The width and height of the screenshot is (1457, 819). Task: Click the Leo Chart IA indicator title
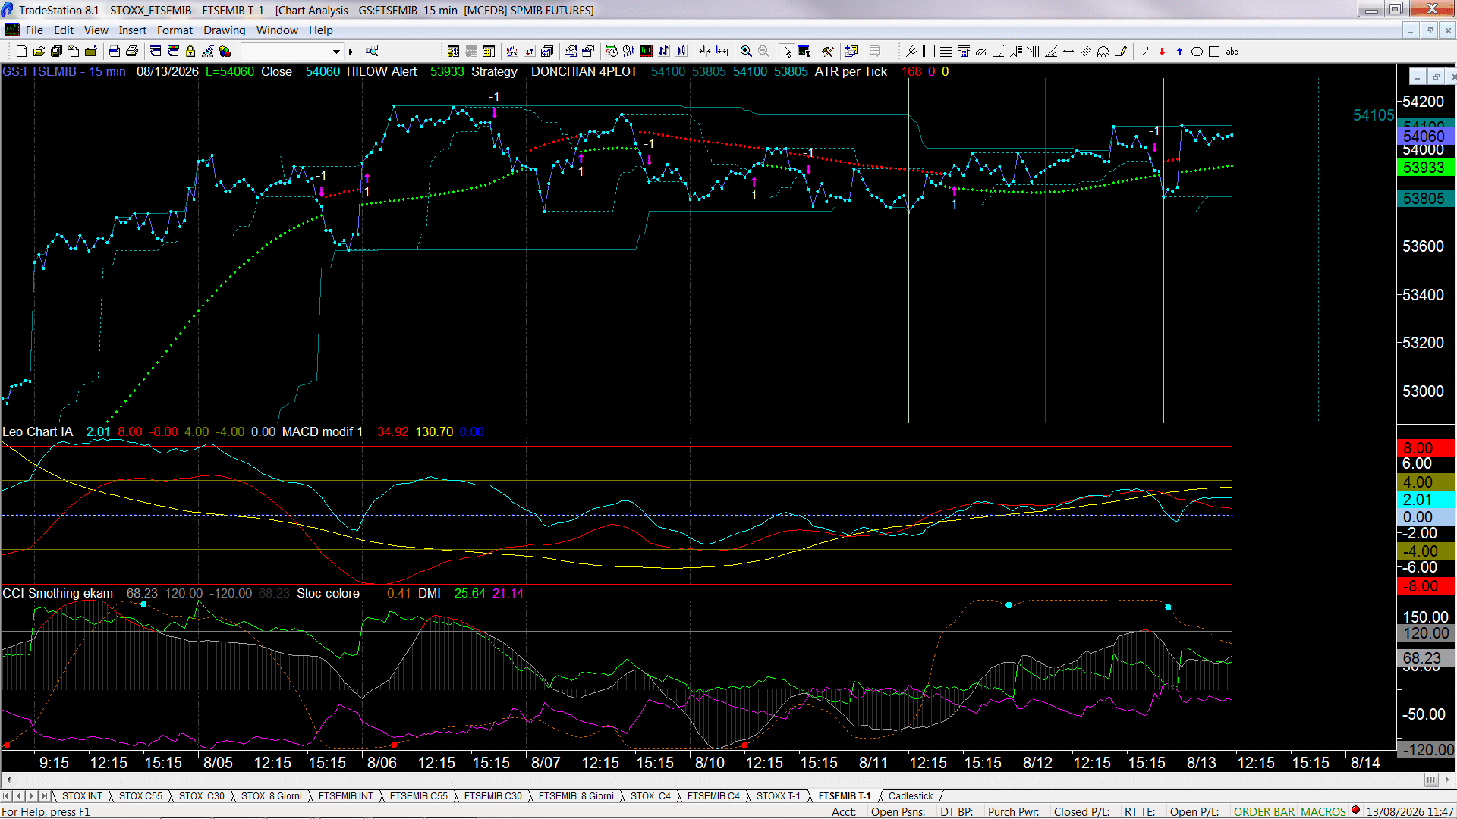coord(38,432)
